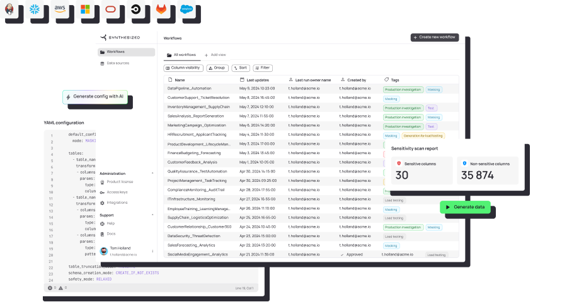Click the GitLab fox logo tile
562x302 pixels.
point(161,9)
